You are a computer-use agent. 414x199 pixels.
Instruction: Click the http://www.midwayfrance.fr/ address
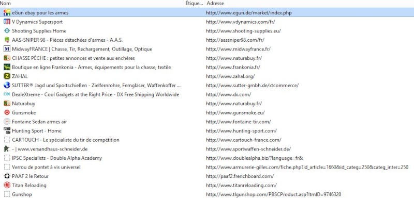pos(238,49)
